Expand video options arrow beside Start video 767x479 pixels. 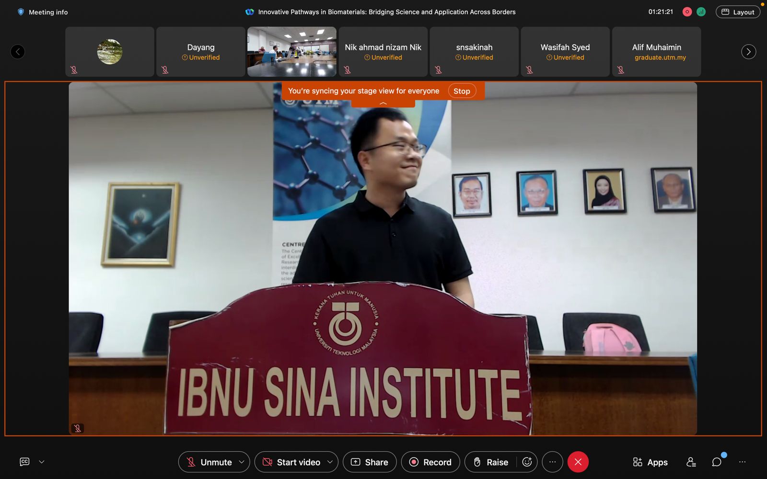pos(330,462)
